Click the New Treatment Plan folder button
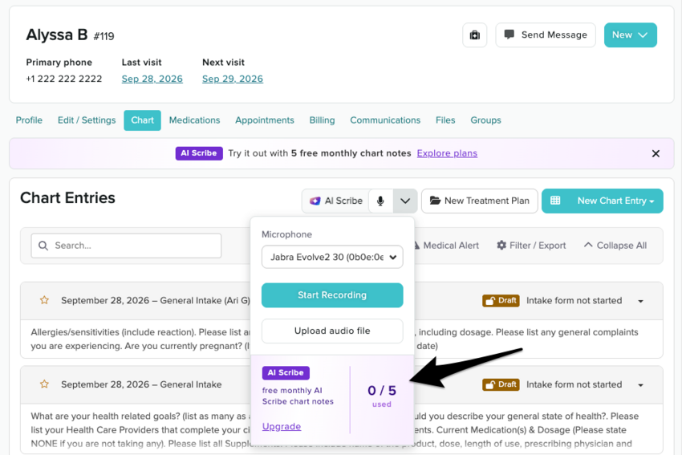This screenshot has height=455, width=682. coord(479,201)
